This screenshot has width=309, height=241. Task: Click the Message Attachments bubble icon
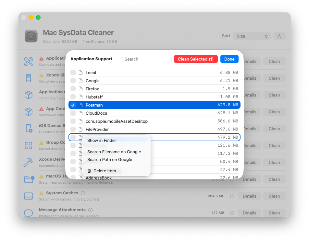(x=28, y=213)
